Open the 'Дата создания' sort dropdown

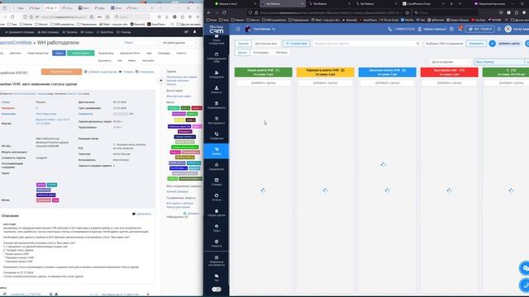[x=450, y=62]
